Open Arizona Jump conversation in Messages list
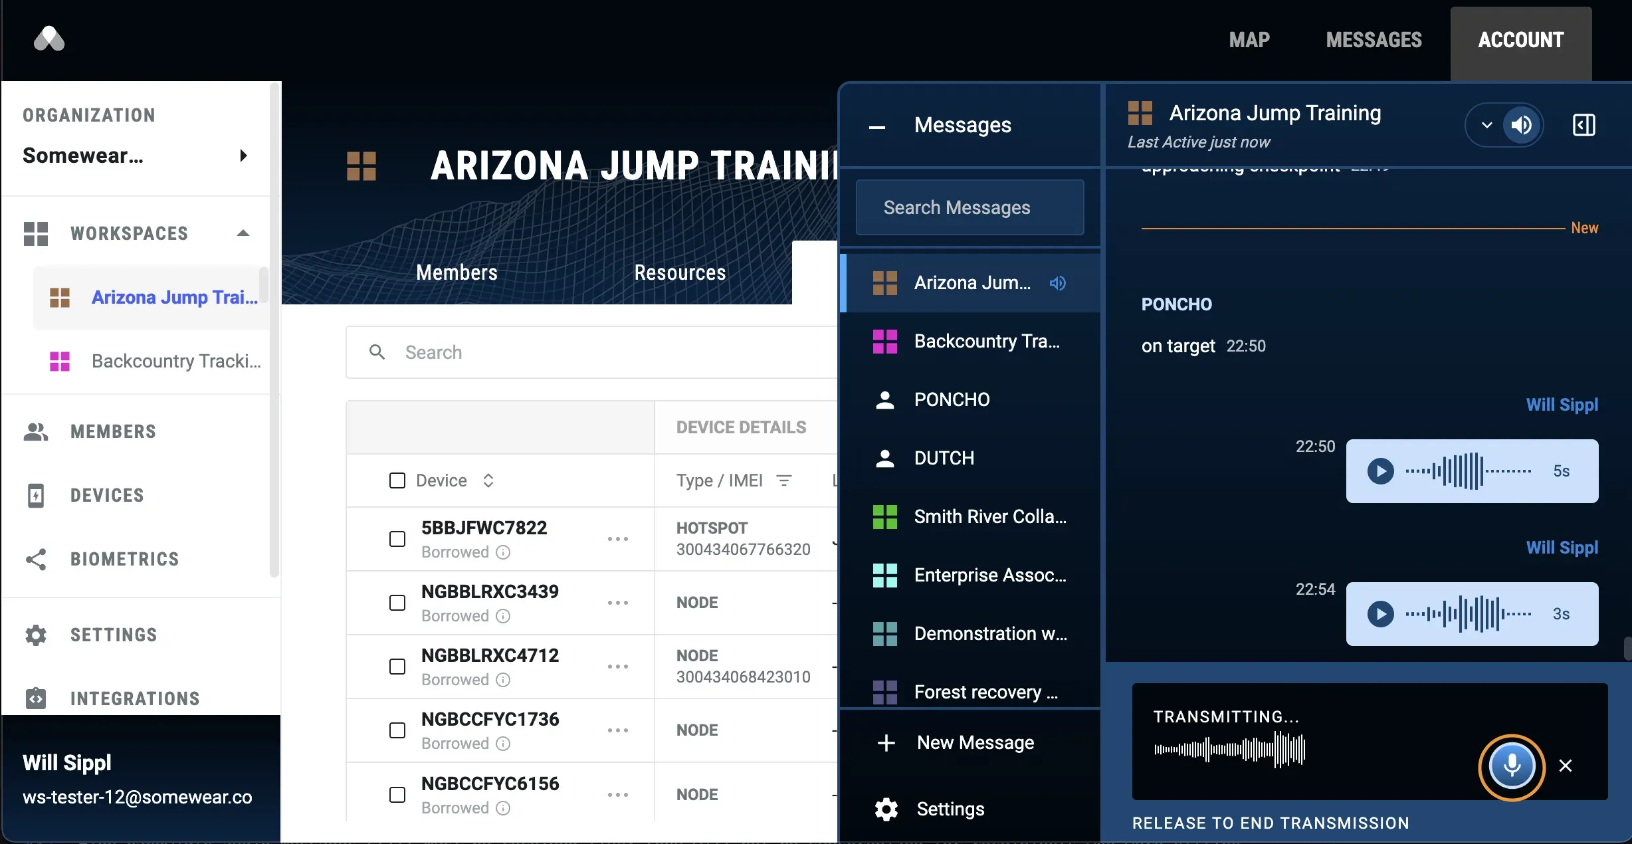The width and height of the screenshot is (1632, 844). [x=970, y=283]
